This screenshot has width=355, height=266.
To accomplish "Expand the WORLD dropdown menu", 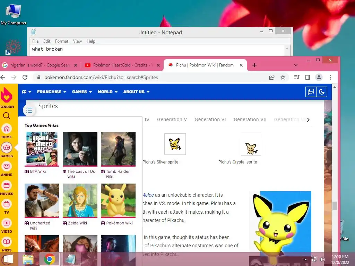I will pos(107,92).
